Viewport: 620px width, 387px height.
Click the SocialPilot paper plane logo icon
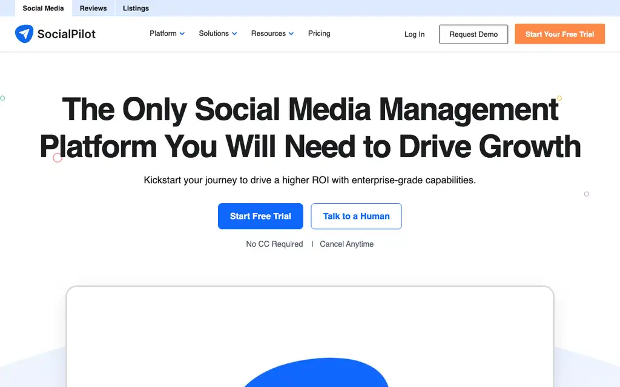[24, 34]
